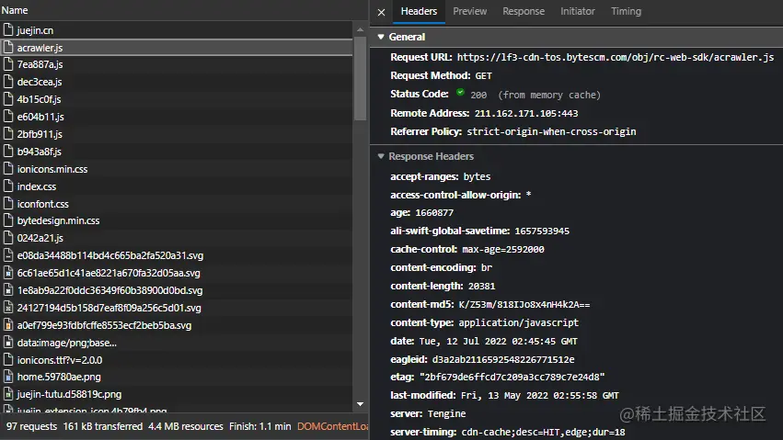Select the dec3cea.js request
The width and height of the screenshot is (783, 440).
pyautogui.click(x=177, y=83)
